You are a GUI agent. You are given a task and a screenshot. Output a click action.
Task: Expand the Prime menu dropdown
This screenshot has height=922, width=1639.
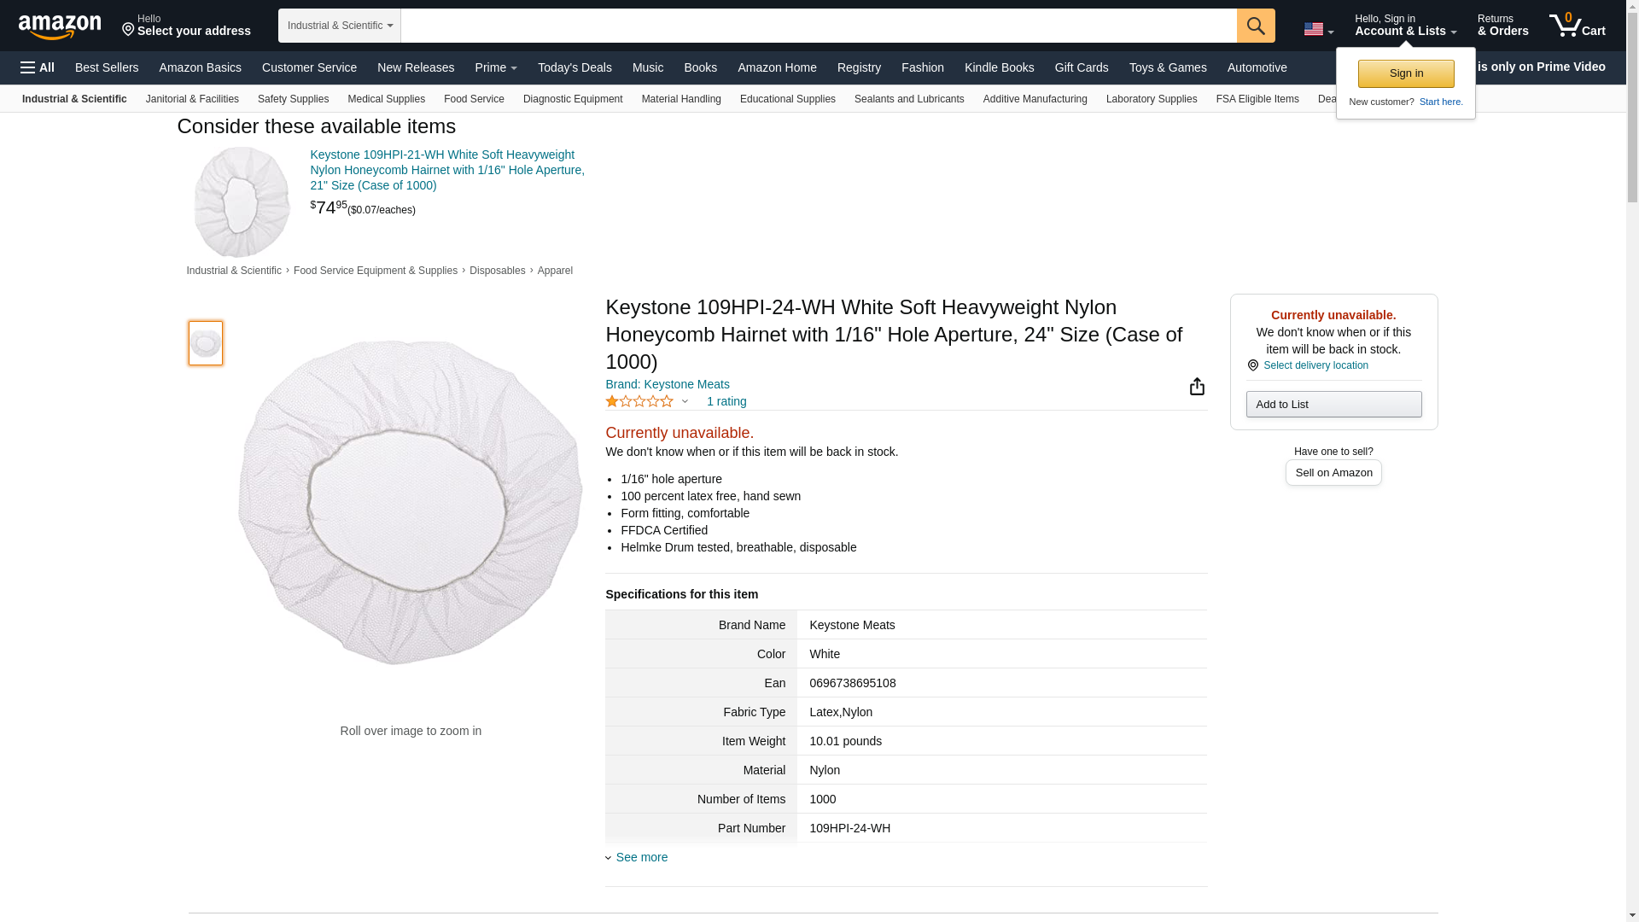[496, 67]
